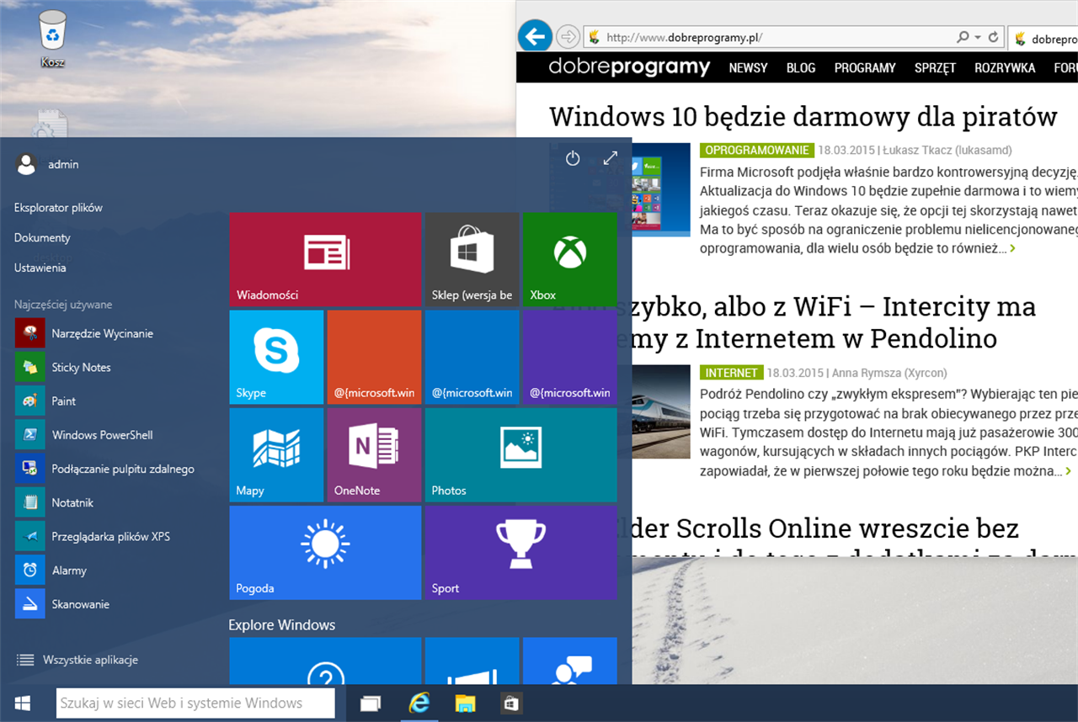Open the Windows 10 article thumbnail
This screenshot has width=1078, height=722.
point(660,189)
